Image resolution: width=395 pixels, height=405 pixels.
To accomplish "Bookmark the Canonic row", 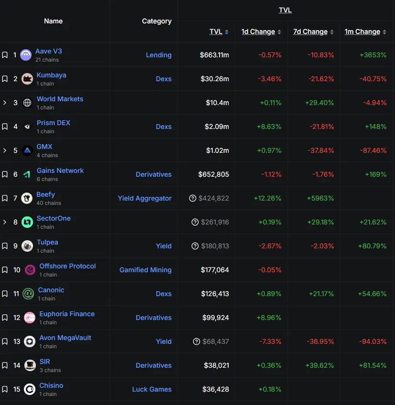I will (x=5, y=294).
